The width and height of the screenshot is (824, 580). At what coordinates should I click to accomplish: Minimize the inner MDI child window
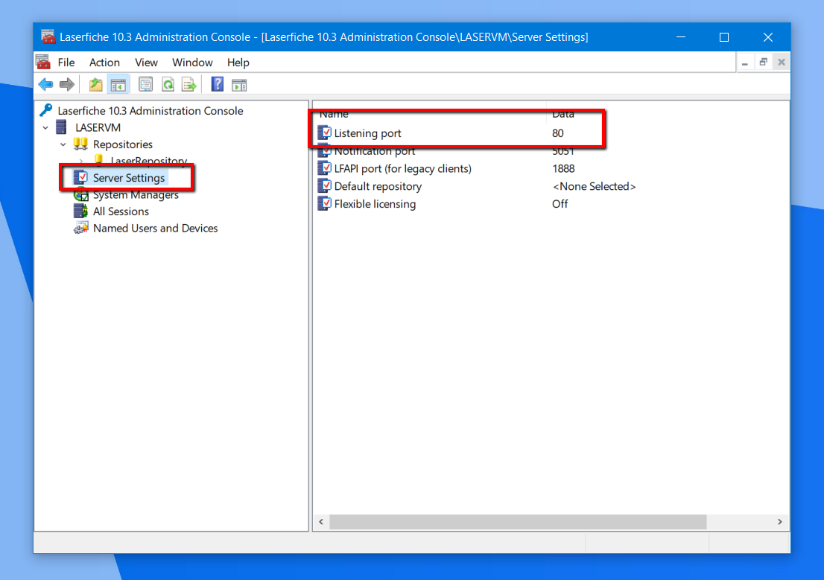point(744,63)
